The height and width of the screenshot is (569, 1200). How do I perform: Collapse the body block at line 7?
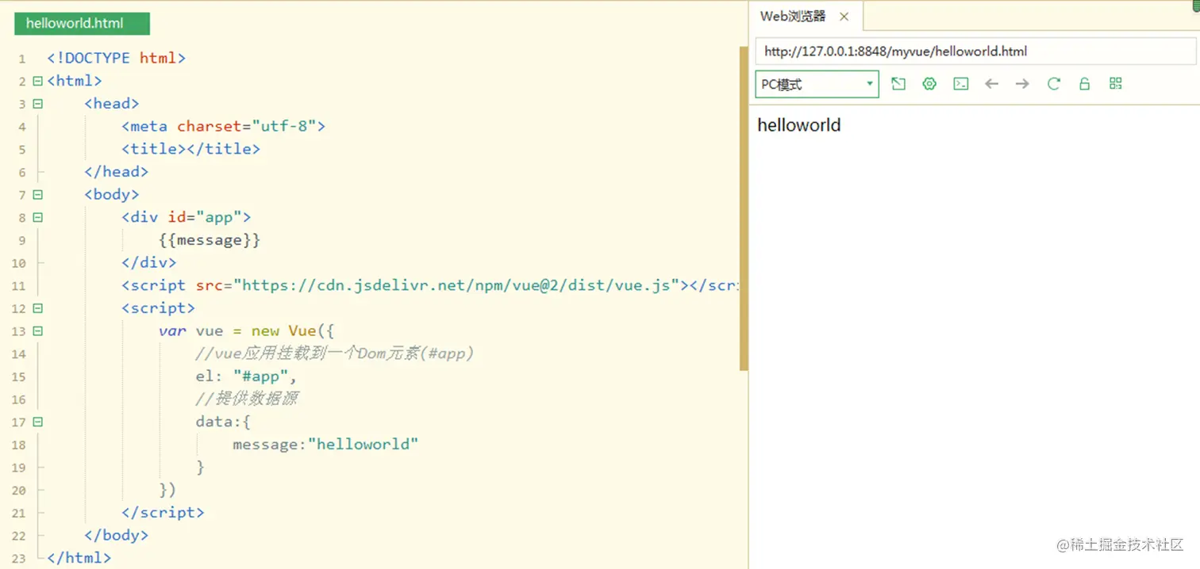(x=37, y=195)
